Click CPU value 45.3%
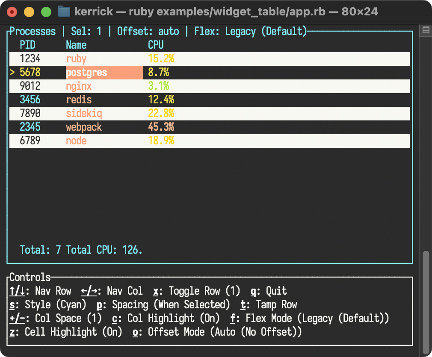The image size is (432, 357). click(x=161, y=127)
